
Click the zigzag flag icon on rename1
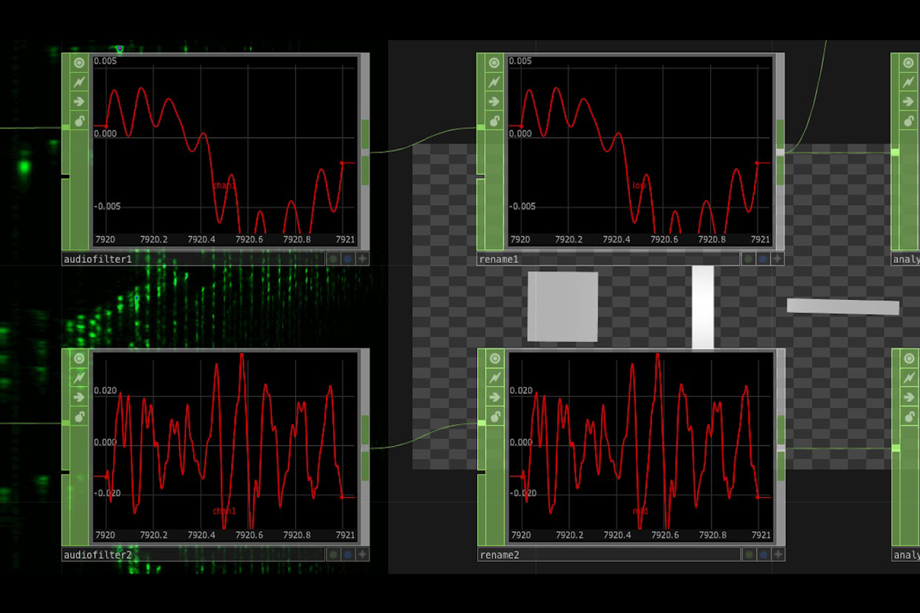[x=494, y=82]
